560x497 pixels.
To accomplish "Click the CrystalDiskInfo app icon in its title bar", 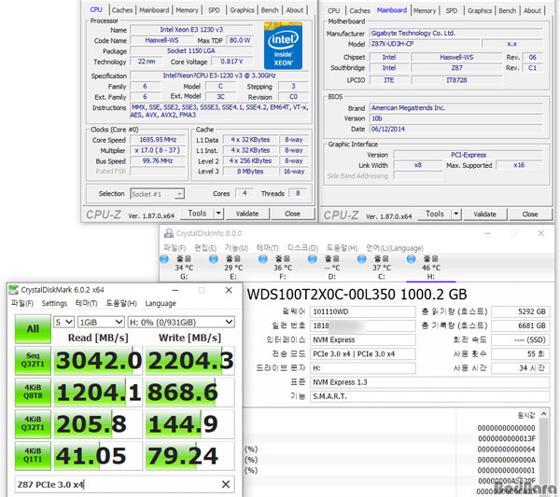I will tap(169, 233).
